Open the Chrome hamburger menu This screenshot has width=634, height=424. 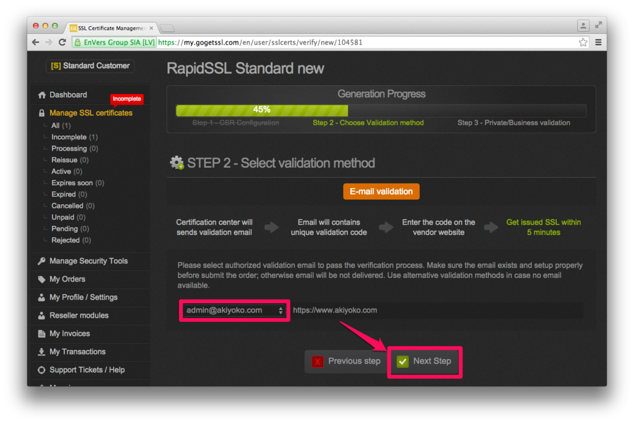pos(599,43)
